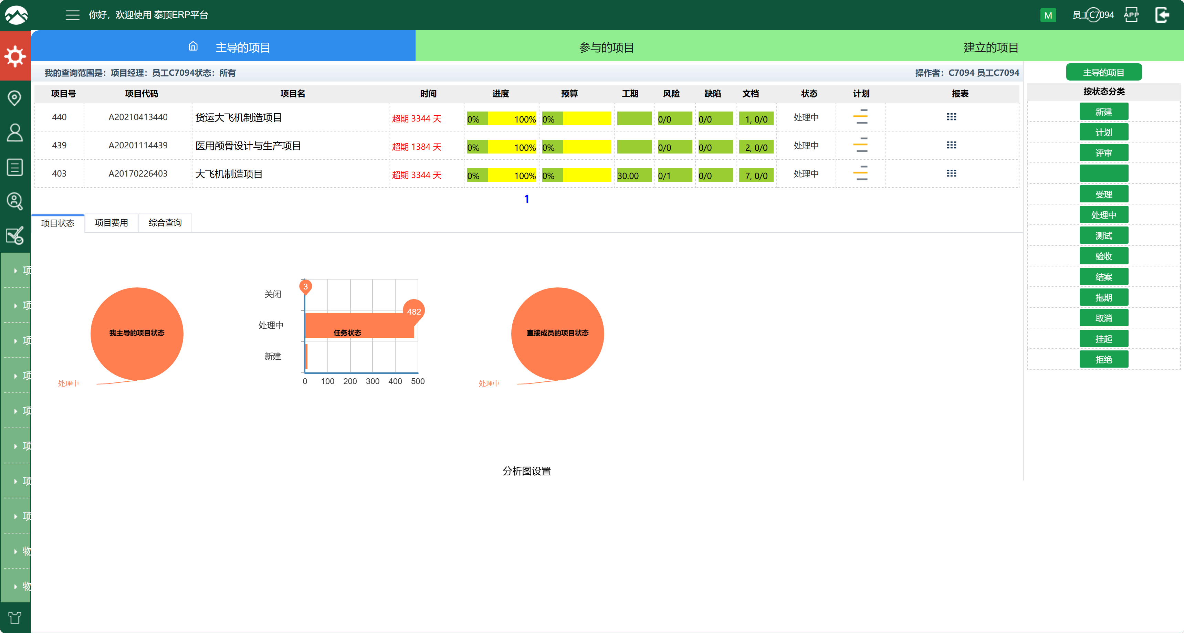Image resolution: width=1184 pixels, height=633 pixels.
Task: Click 处理中 bar in task status chart
Action: coord(359,325)
